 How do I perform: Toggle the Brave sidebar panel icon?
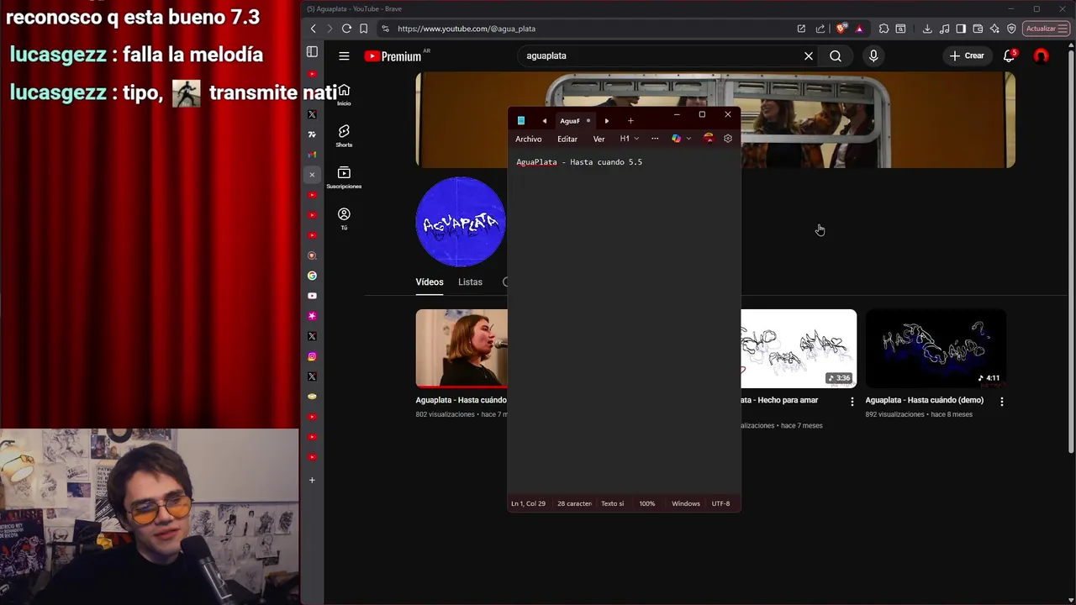pyautogui.click(x=961, y=29)
